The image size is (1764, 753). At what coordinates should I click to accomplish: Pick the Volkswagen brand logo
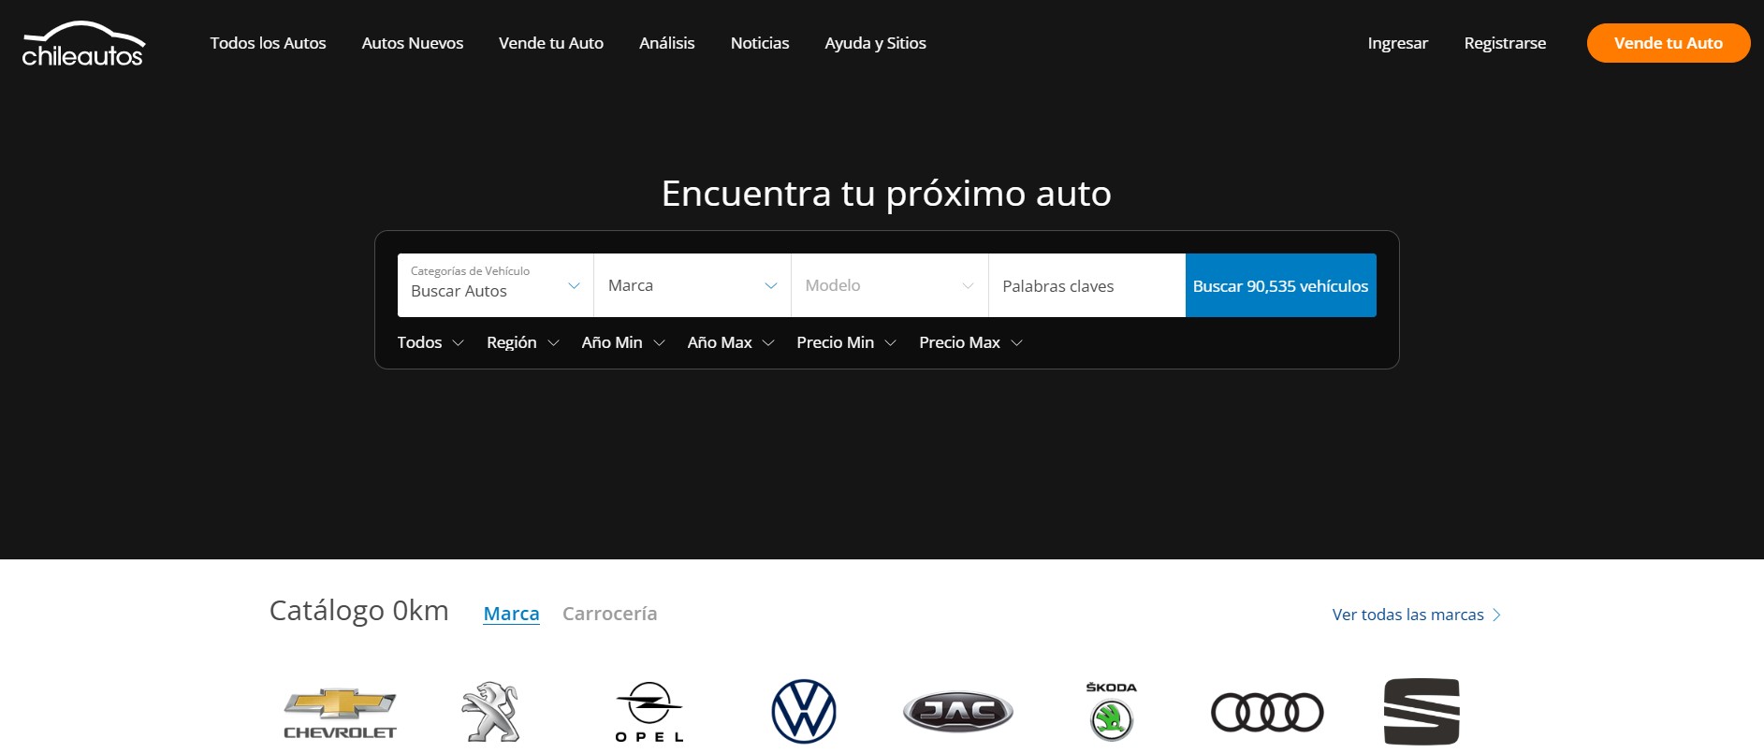coord(803,712)
